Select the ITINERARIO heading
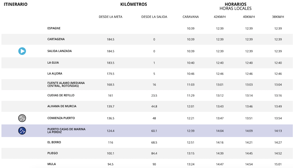Viewport: 293px width, 168px height. [15, 4]
